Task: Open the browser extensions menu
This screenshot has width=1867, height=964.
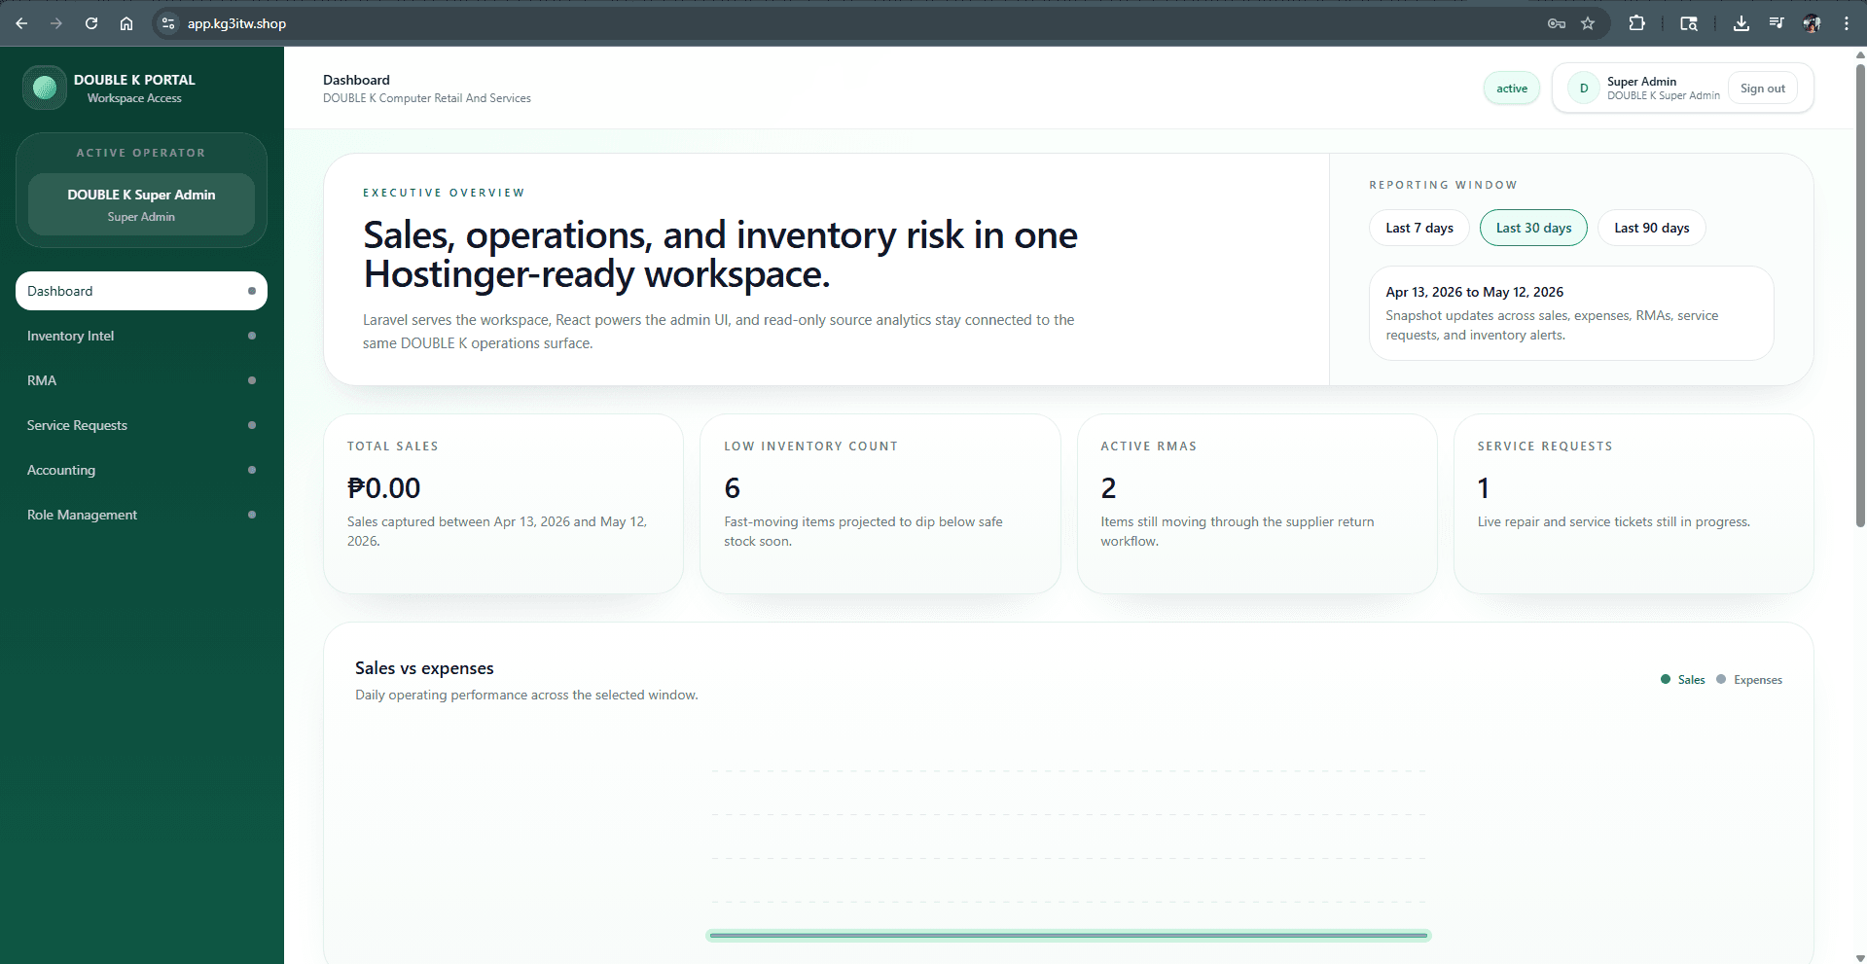Action: 1637,23
